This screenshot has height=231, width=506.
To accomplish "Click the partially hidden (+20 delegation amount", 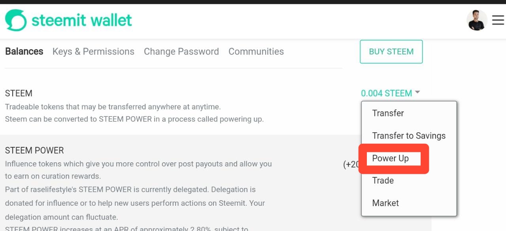I will (351, 164).
